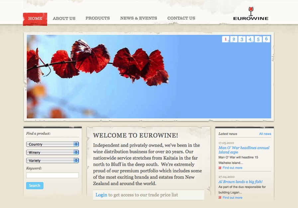Viewport: 298px width, 208px height.
Task: Open the Man O' War Island expo article
Action: pos(245,150)
